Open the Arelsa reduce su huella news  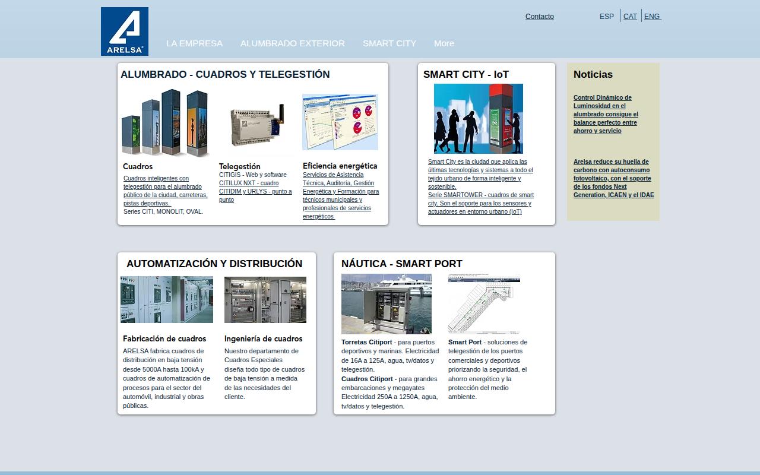[x=614, y=178]
